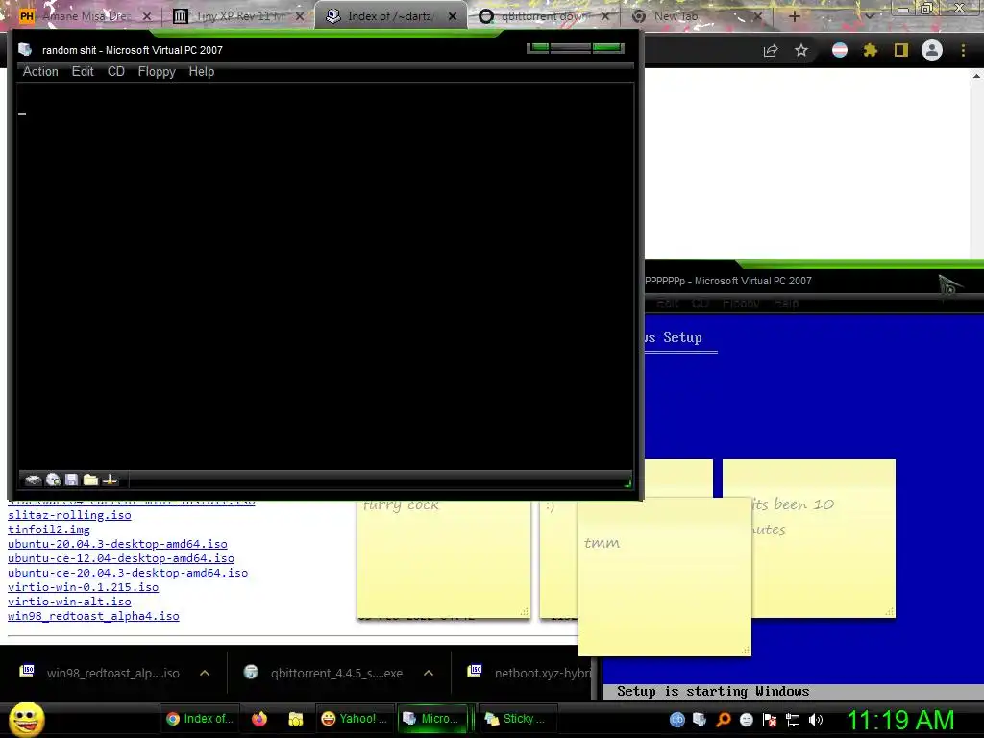Image resolution: width=984 pixels, height=738 pixels.
Task: Switch to Microsoft Virtual PC taskbar button
Action: (431, 719)
